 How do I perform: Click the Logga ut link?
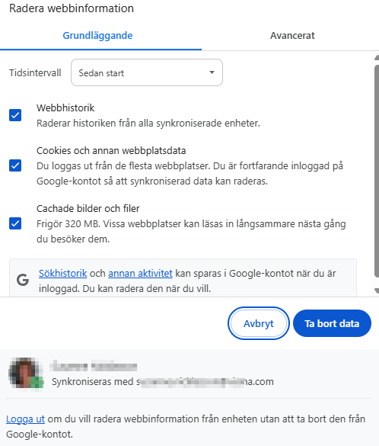25,419
